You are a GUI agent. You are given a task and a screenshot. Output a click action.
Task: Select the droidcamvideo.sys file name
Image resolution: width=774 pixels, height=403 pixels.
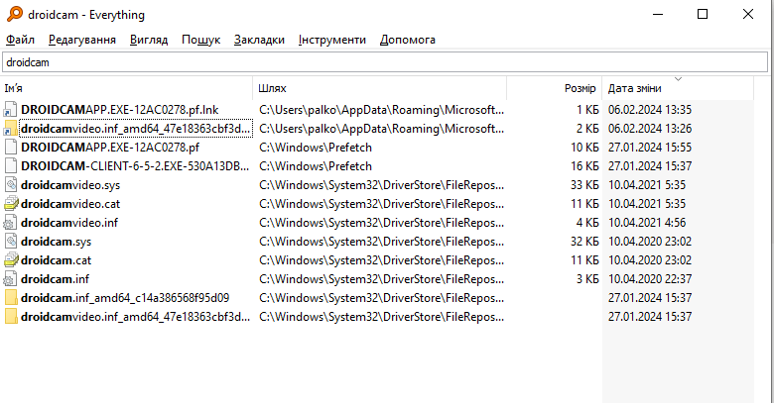[70, 185]
